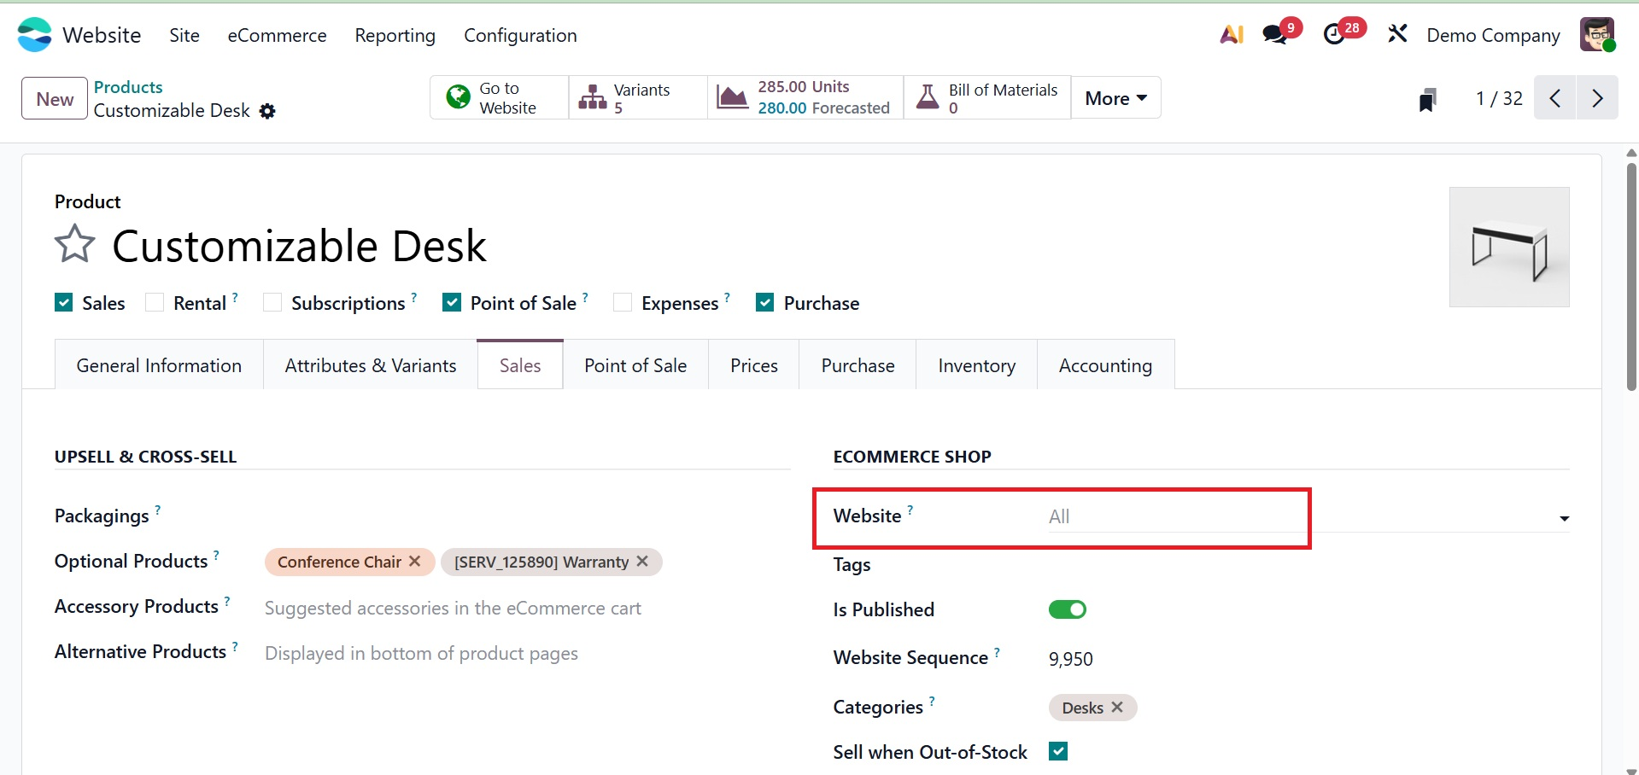The image size is (1639, 775).
Task: Remove Conference Chair from Optional Products
Action: tap(415, 562)
